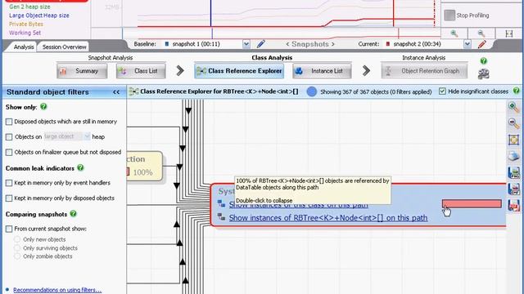The image size is (524, 294).
Task: Click Showing 367 of 367 objects text
Action: (x=376, y=91)
